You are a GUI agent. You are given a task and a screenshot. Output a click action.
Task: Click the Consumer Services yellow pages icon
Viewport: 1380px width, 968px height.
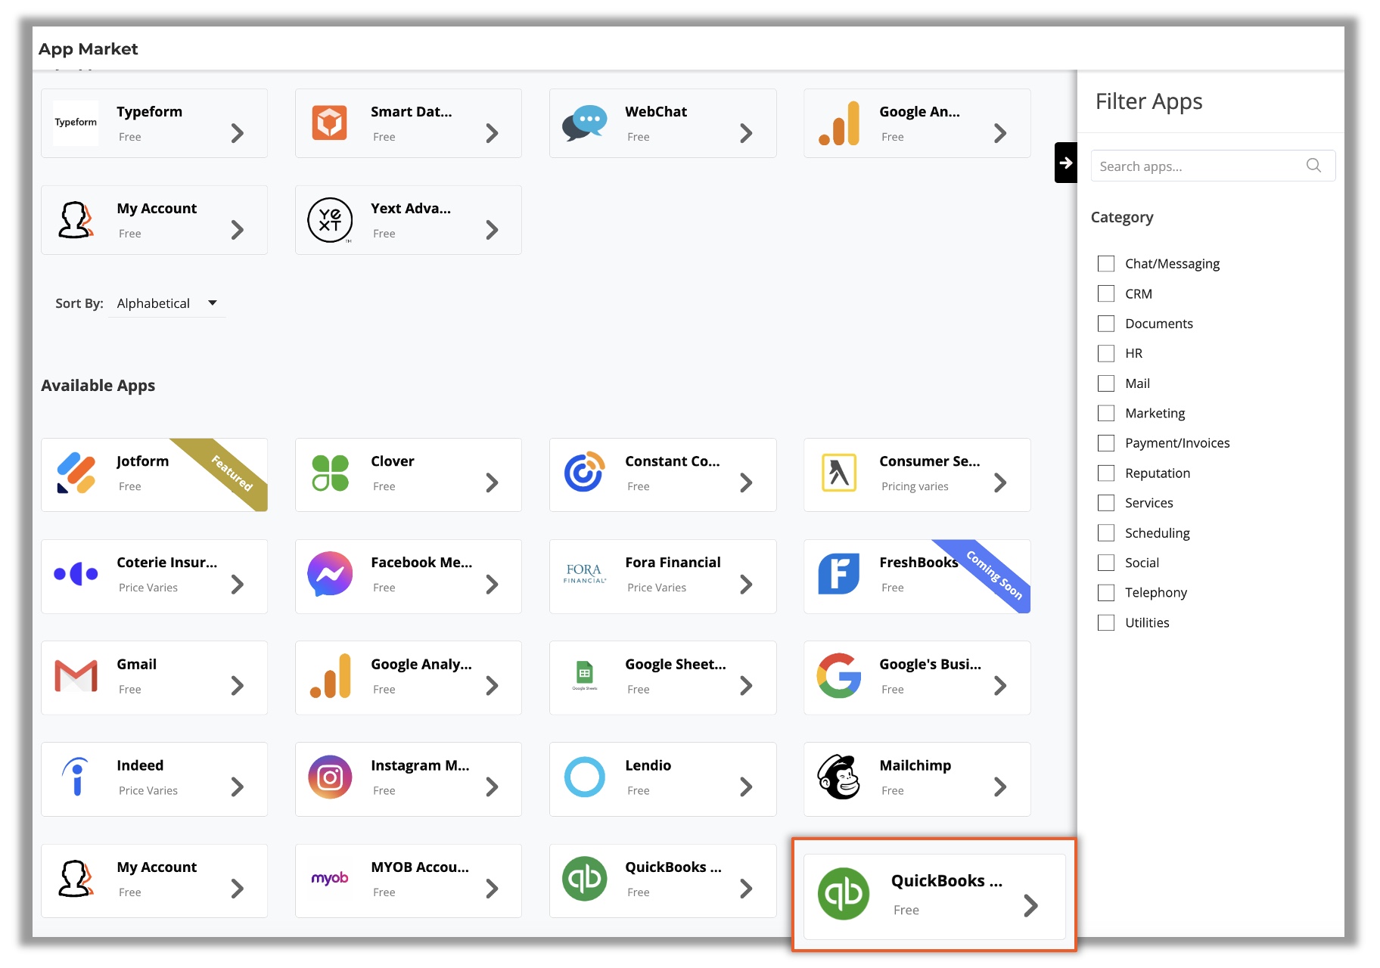coord(839,473)
